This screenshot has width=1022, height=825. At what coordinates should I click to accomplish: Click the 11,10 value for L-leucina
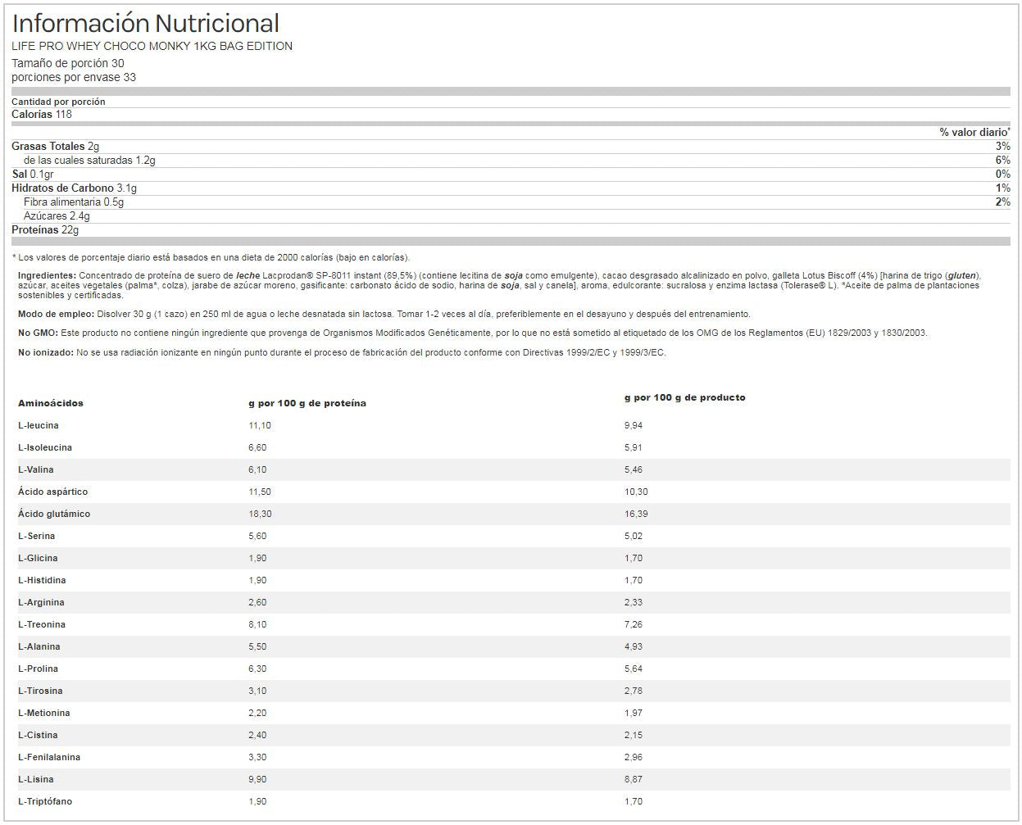(260, 425)
